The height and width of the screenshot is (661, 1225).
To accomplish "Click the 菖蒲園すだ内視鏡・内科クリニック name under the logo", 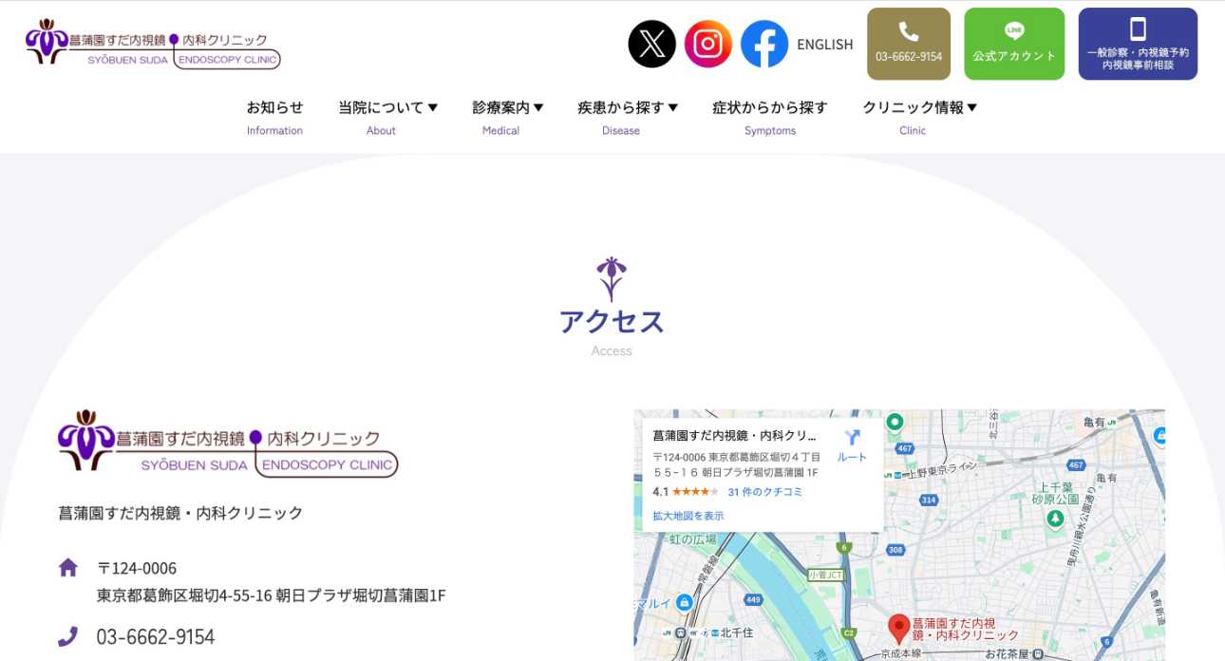I will click(180, 513).
